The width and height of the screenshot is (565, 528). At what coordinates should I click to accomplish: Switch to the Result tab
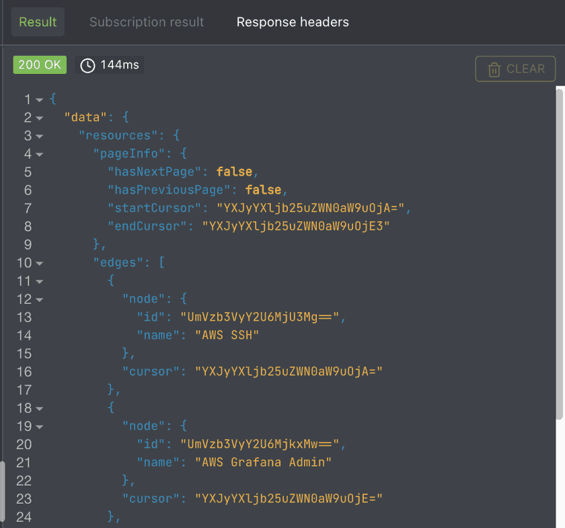tap(38, 22)
